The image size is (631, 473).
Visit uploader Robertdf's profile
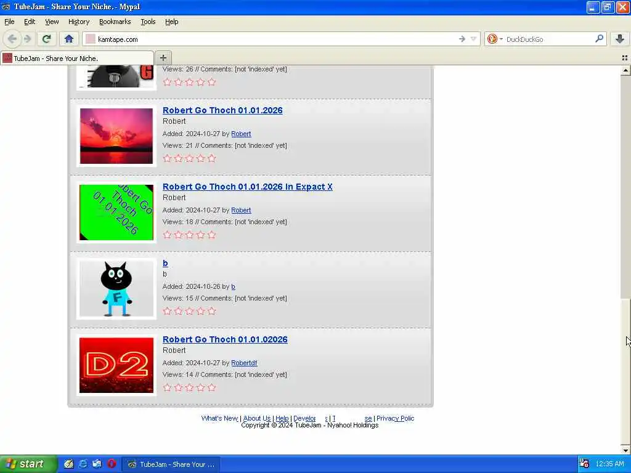point(244,363)
